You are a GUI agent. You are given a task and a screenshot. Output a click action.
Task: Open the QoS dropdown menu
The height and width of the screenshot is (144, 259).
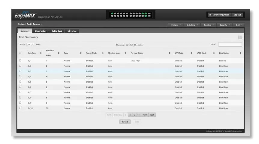point(239,25)
